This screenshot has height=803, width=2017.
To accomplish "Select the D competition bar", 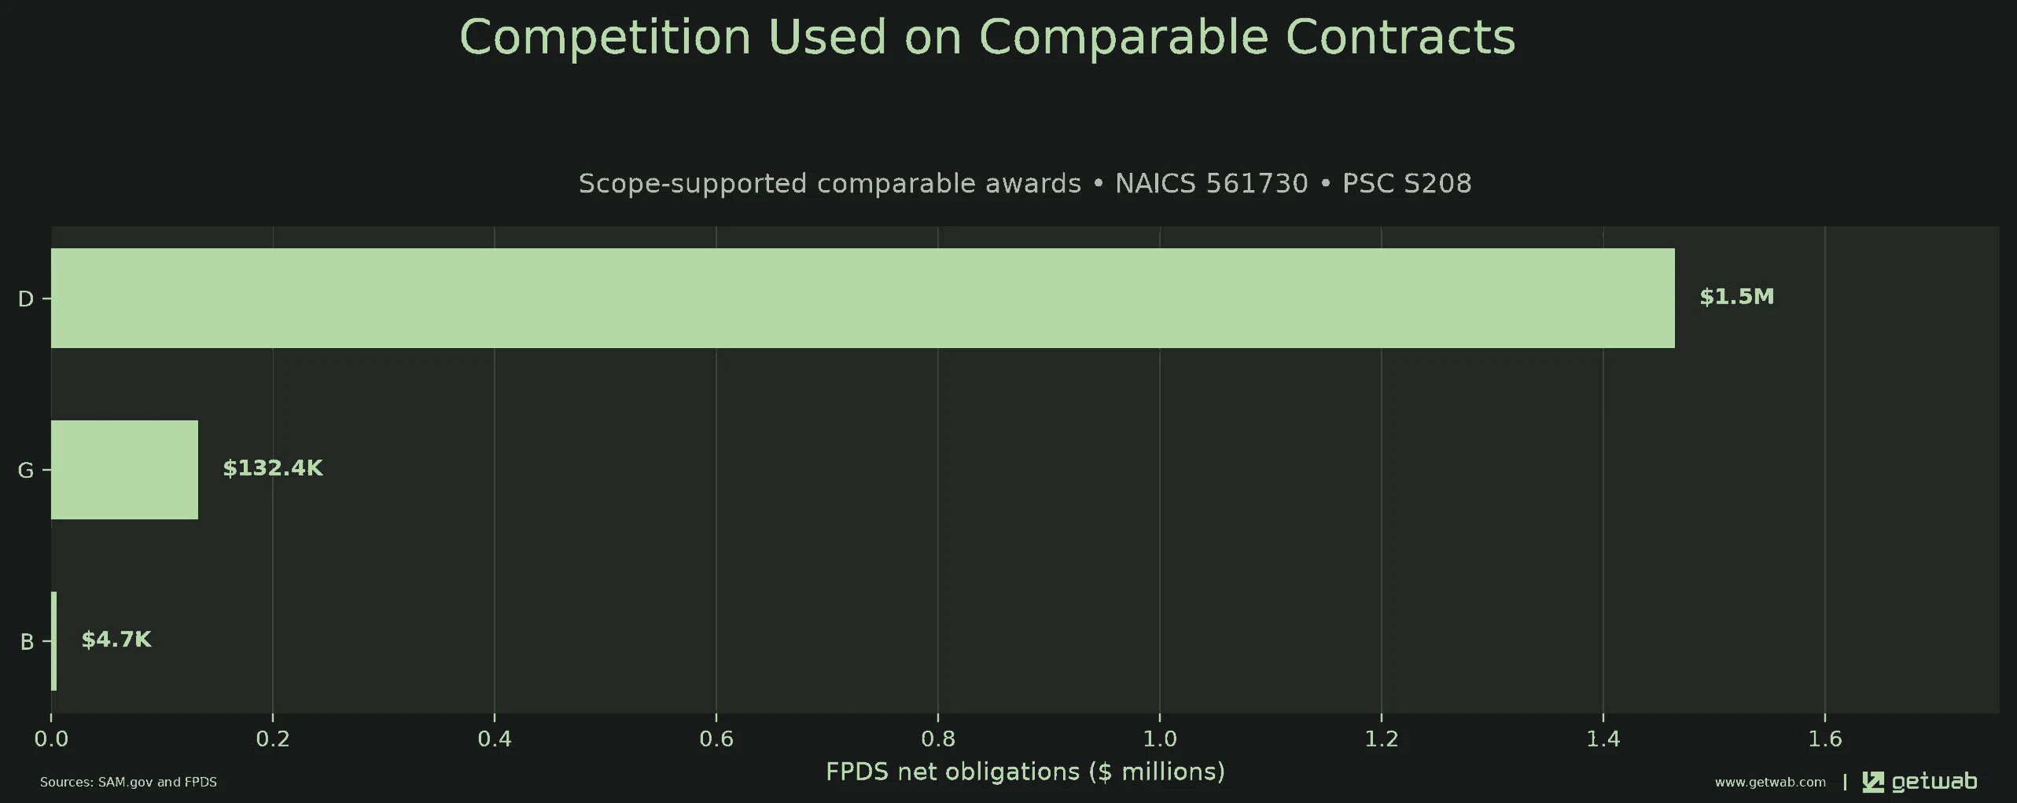I will click(863, 298).
